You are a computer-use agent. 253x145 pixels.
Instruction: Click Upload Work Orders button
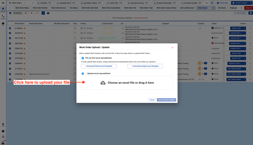pyautogui.click(x=167, y=100)
